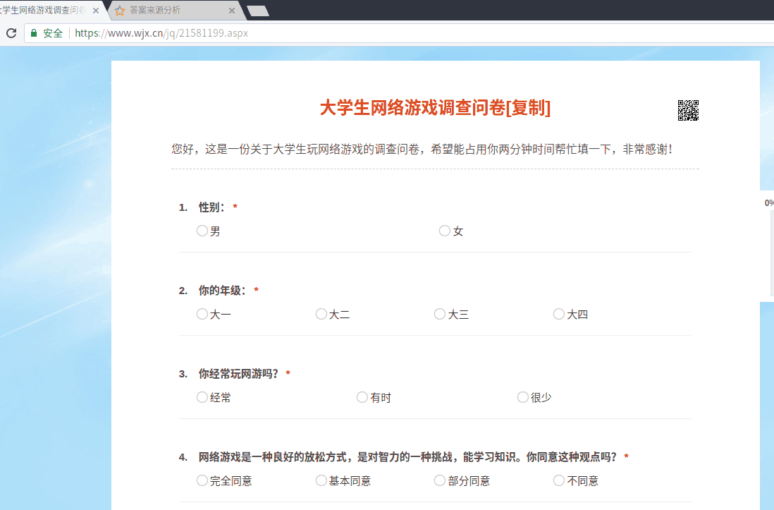Choose 大二 as your grade

coord(321,314)
